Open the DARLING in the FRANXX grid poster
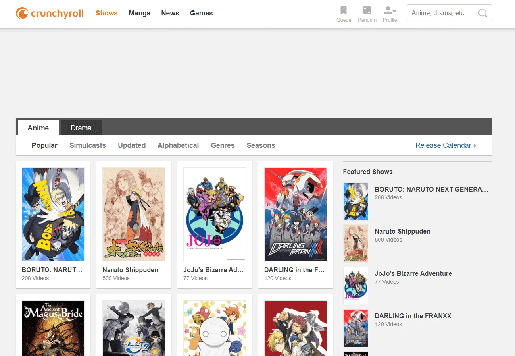This screenshot has height=356, width=515. coord(296,214)
